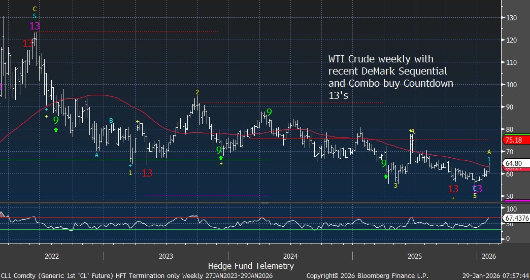530x280 pixels.
Task: Click the cyan wave A label in 2022
Action: 96,155
